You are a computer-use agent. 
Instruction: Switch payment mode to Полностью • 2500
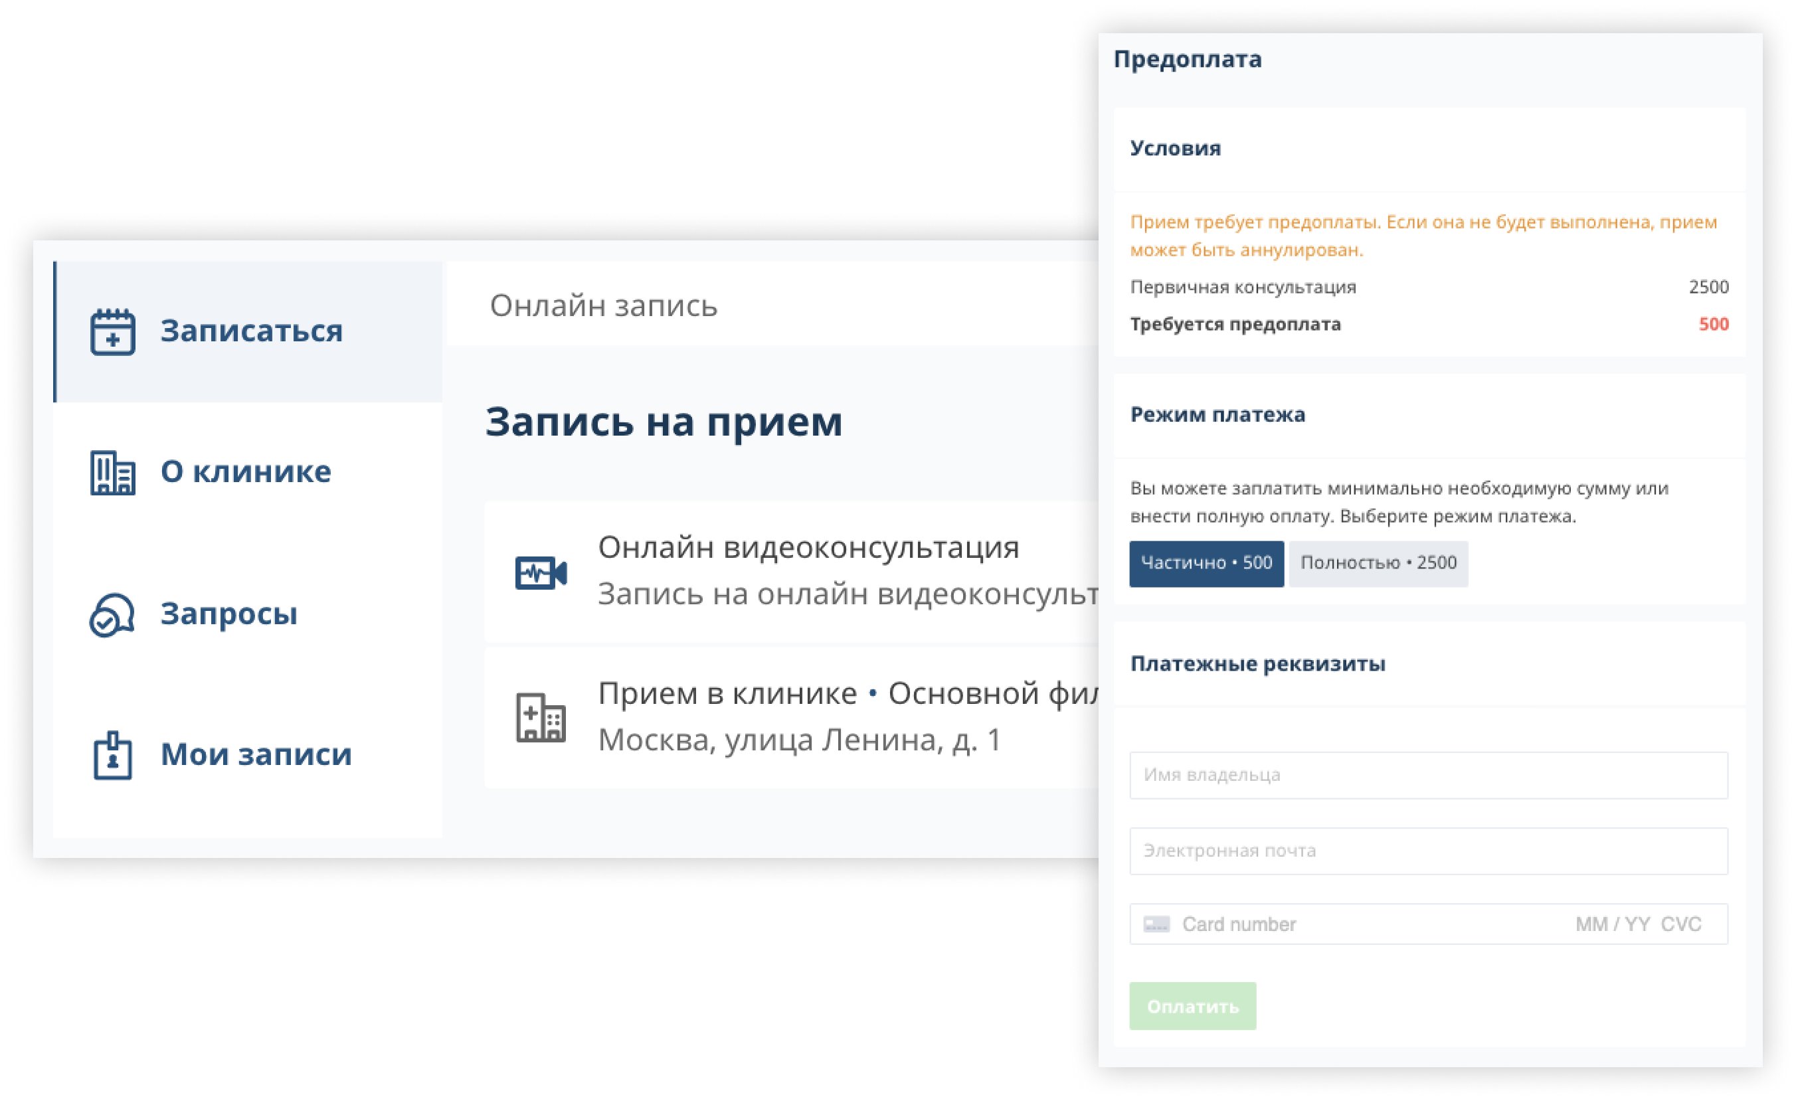(1378, 562)
